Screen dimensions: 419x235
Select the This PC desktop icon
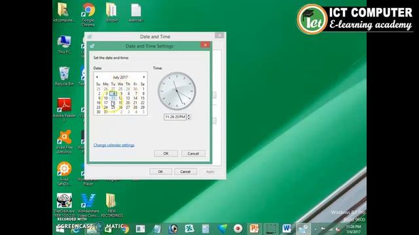(x=64, y=45)
